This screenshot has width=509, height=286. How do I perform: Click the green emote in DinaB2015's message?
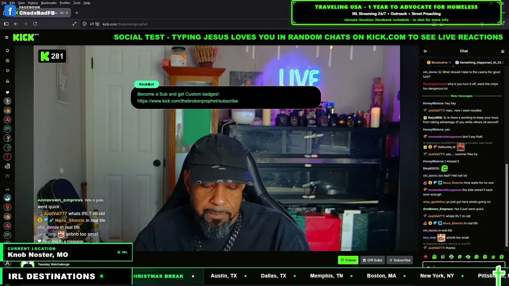pyautogui.click(x=445, y=168)
